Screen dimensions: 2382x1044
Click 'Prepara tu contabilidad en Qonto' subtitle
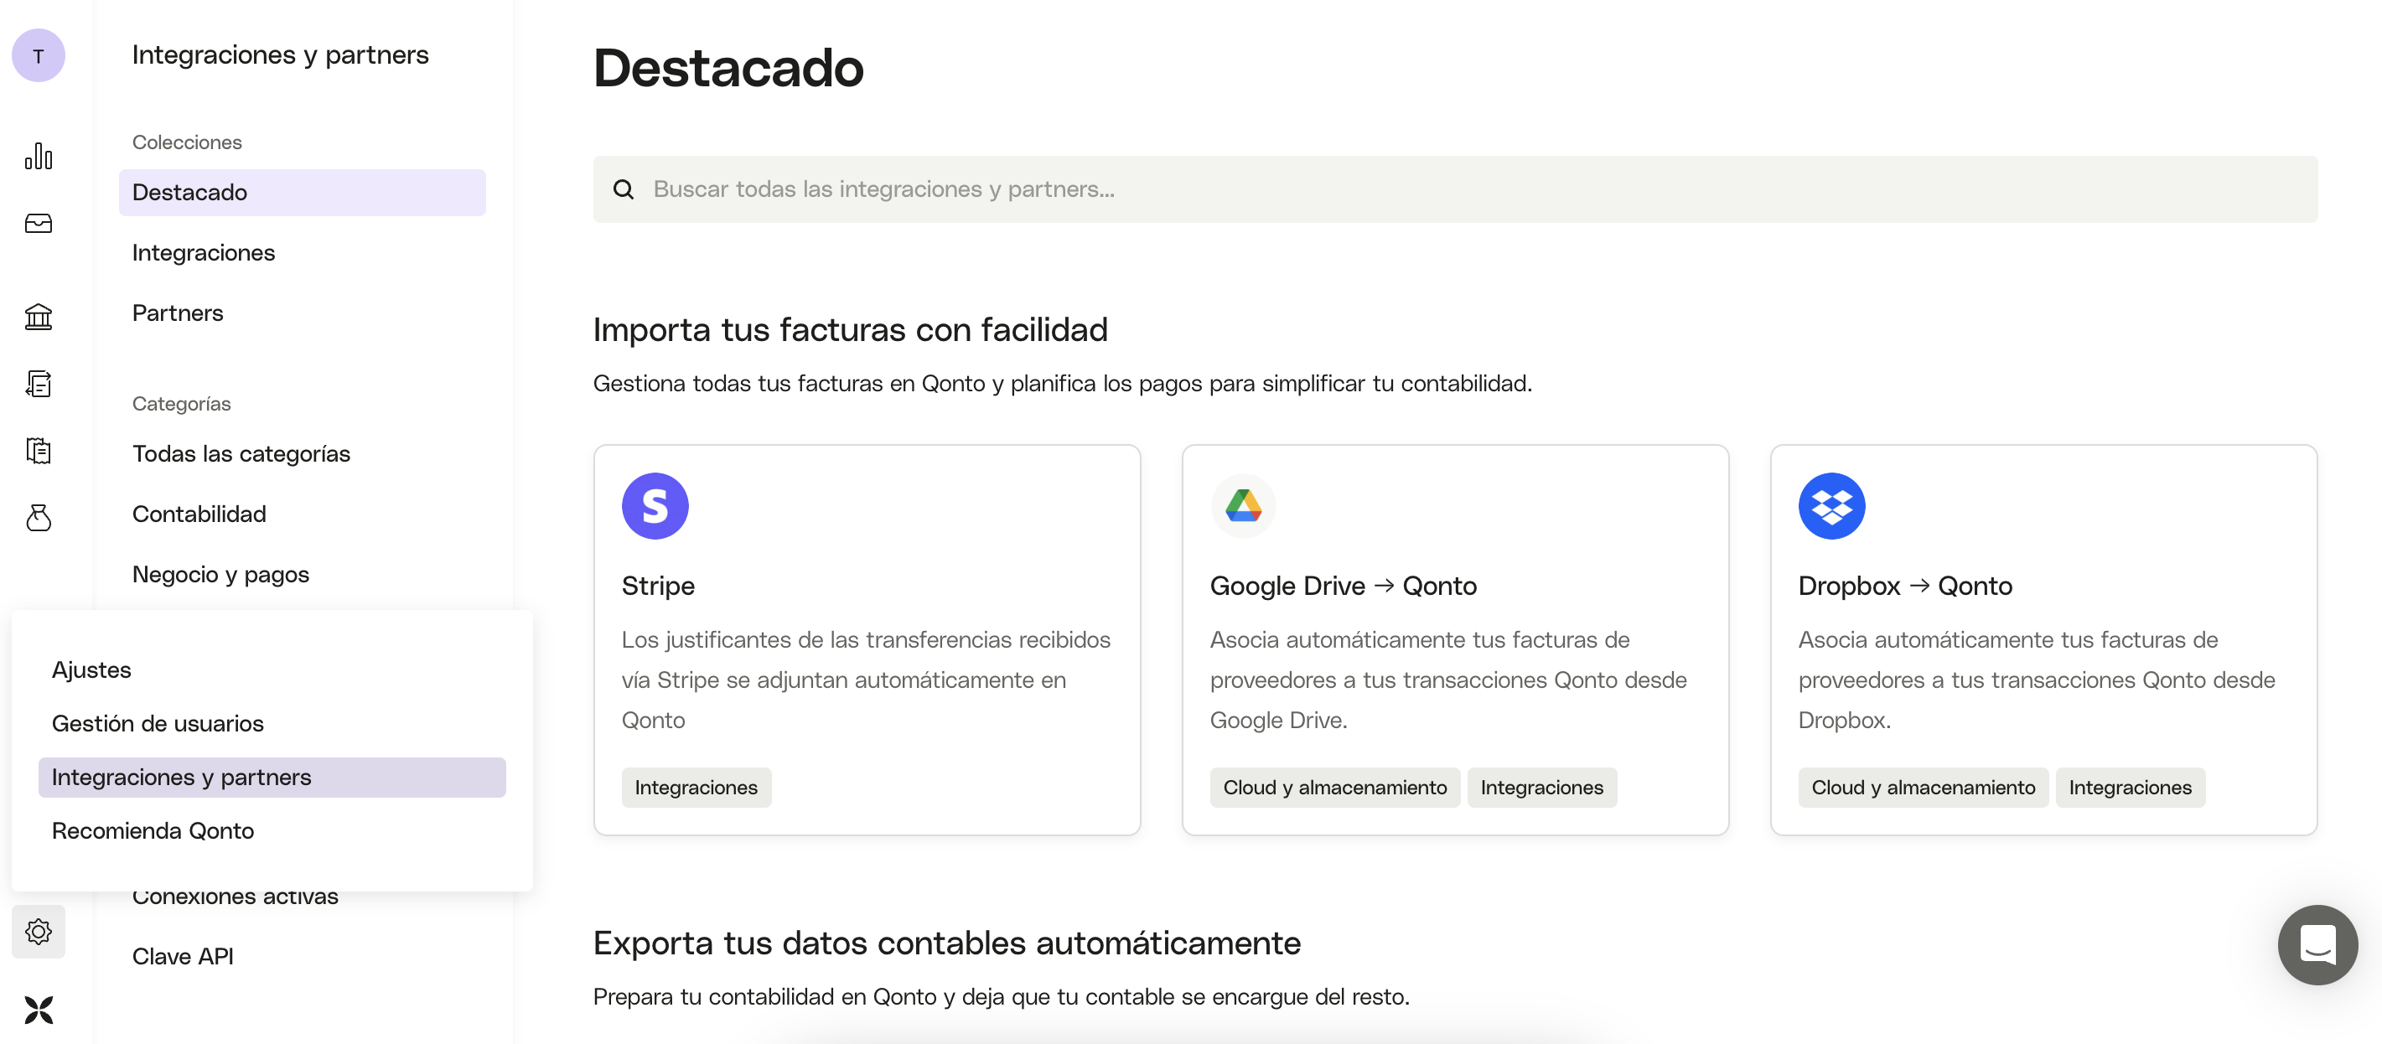point(1002,997)
